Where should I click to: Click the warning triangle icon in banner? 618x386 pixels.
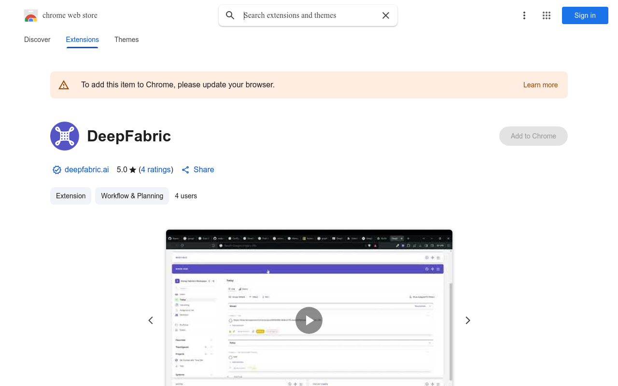pos(64,85)
